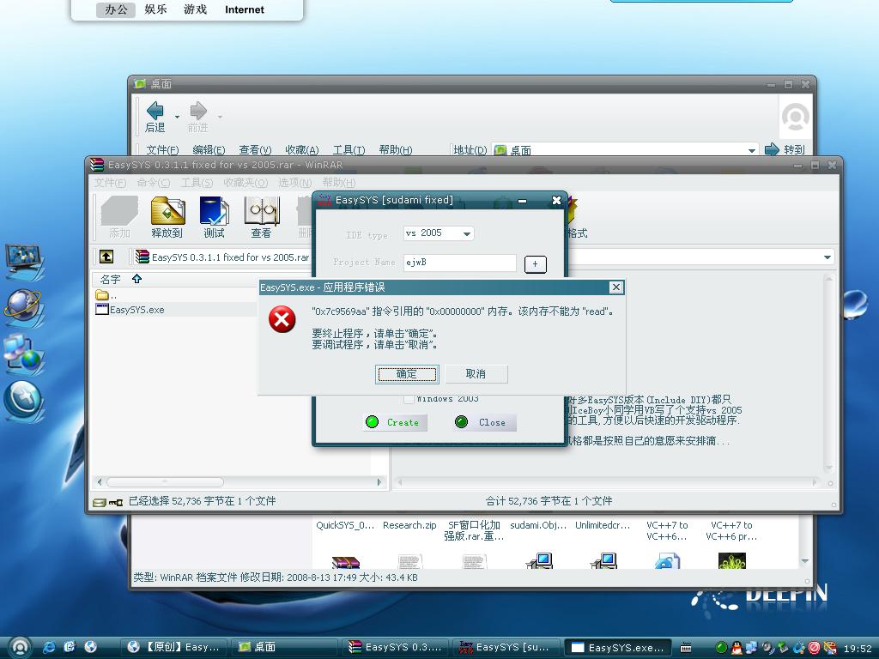This screenshot has height=659, width=879.
Task: Open the forward history dropdown arrow in Explorer
Action: tap(220, 117)
